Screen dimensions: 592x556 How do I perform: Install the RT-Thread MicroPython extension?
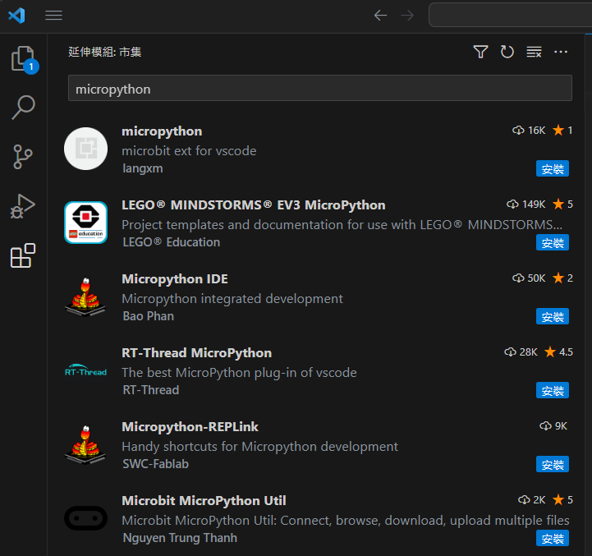(553, 390)
